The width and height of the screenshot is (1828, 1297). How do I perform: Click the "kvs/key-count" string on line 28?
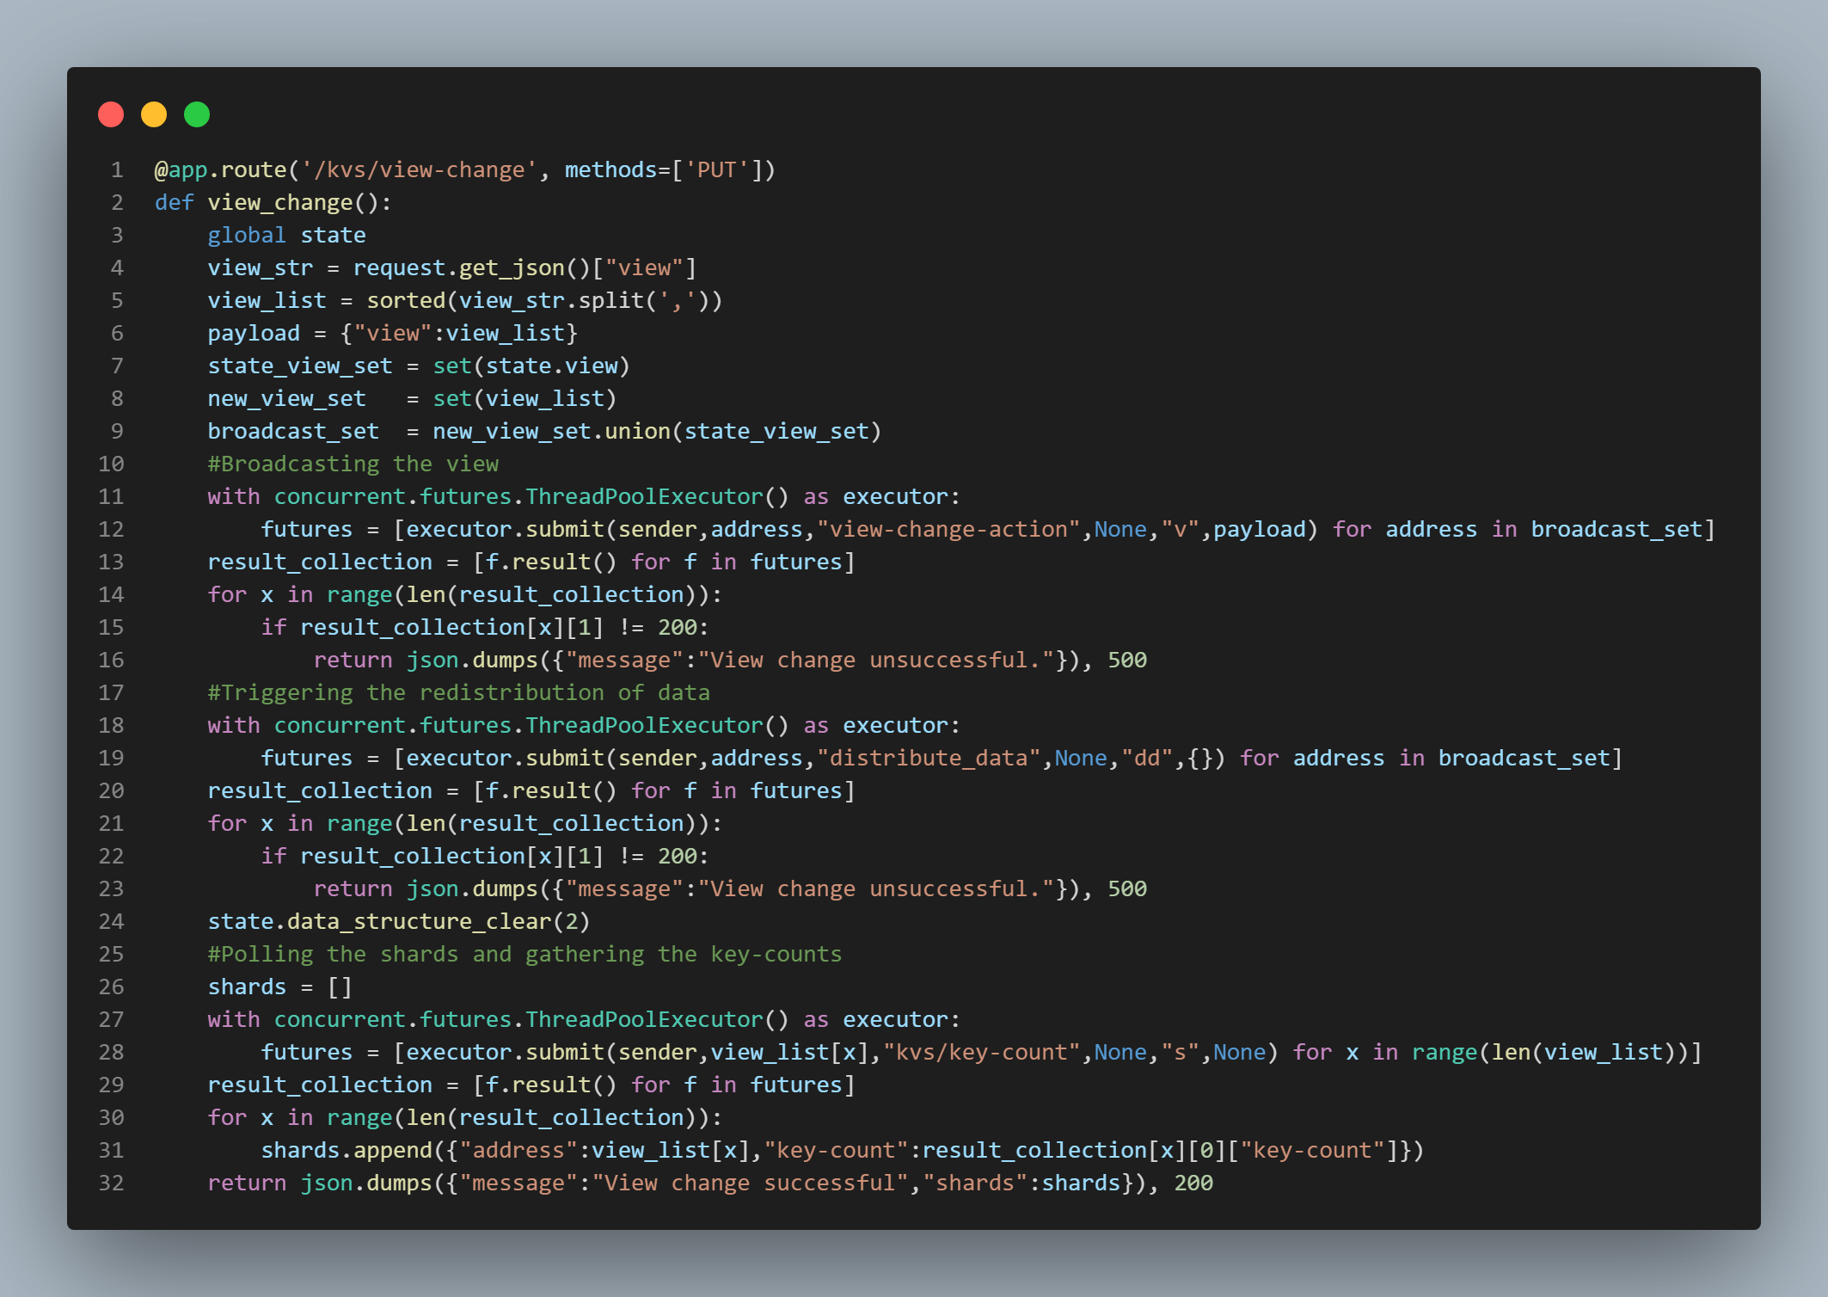981,1053
